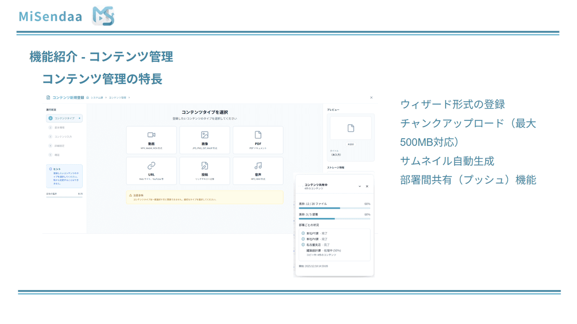Click the check icon beside 本社PT課
The image size is (577, 324).
point(303,233)
